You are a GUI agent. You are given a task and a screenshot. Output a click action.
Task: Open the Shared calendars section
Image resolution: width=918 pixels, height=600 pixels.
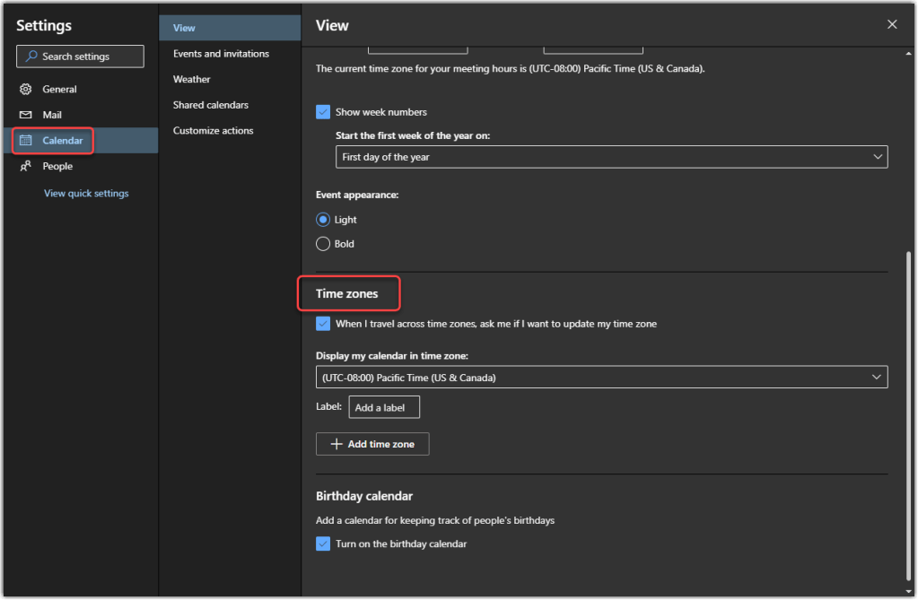pos(211,105)
